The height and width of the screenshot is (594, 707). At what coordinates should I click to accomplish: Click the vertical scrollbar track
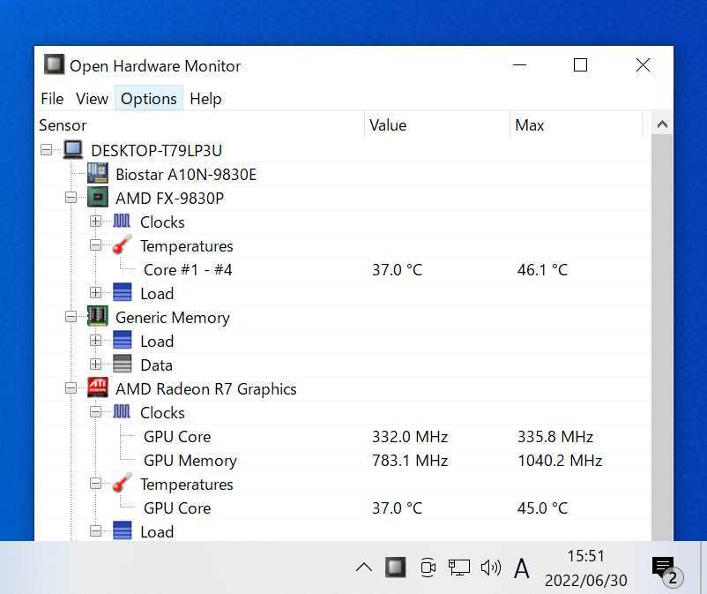point(662,336)
